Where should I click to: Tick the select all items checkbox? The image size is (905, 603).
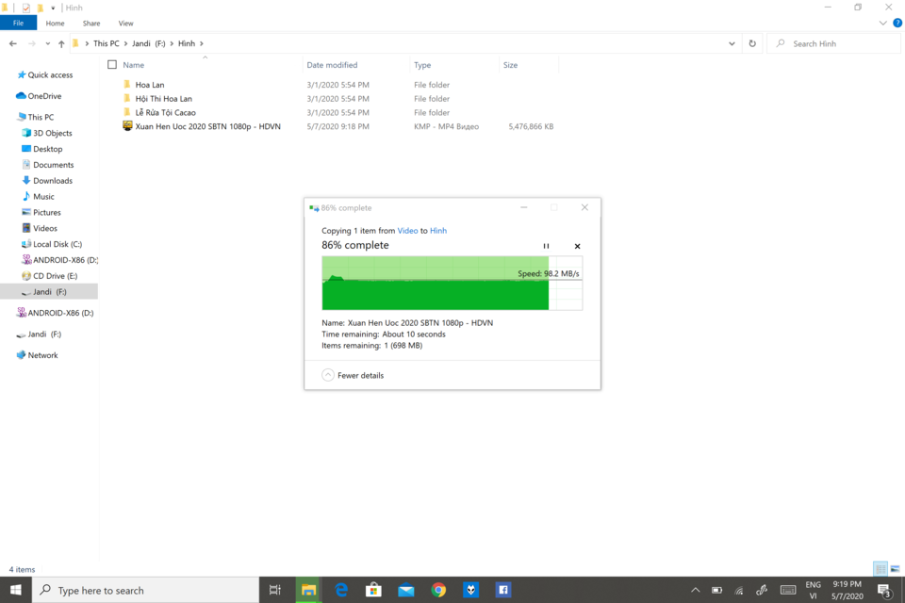112,65
